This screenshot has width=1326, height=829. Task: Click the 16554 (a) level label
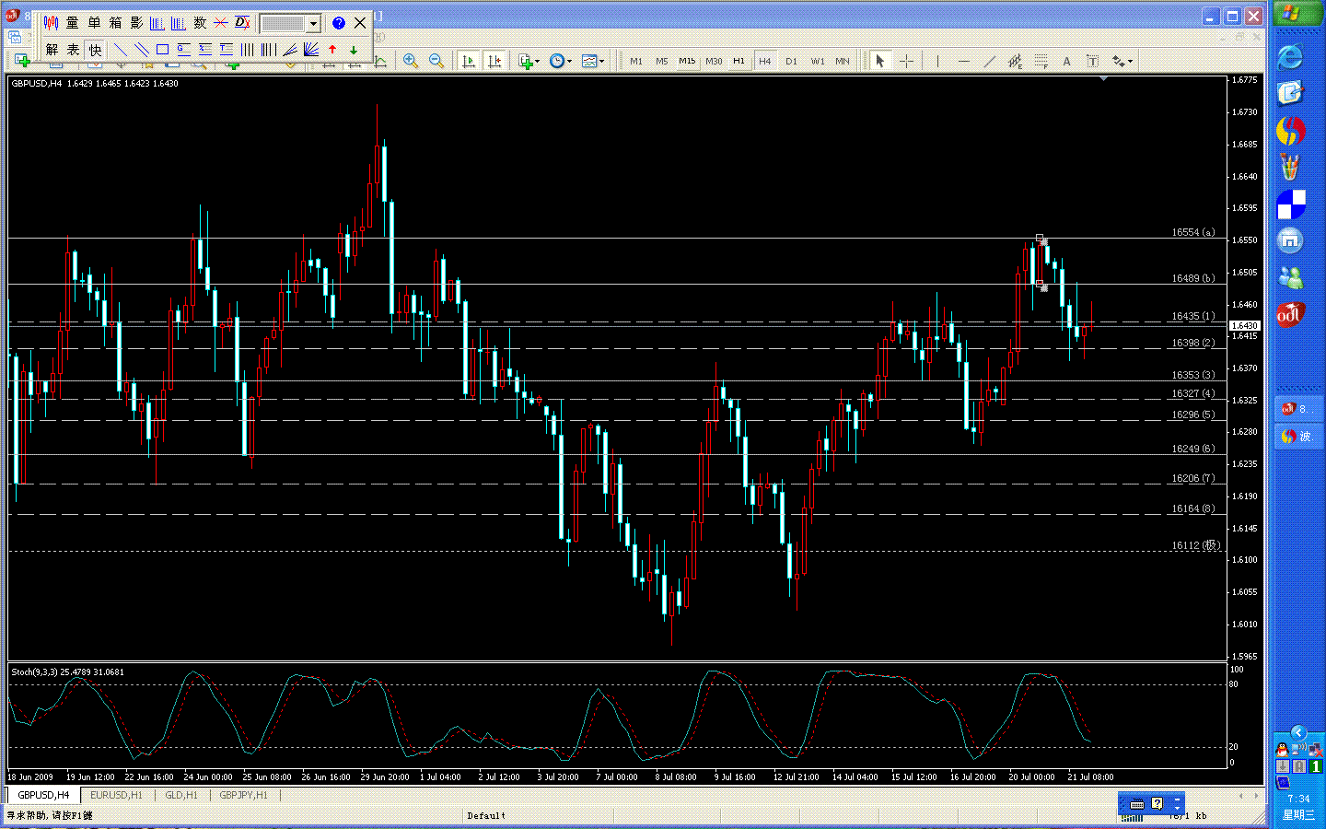[x=1193, y=232]
